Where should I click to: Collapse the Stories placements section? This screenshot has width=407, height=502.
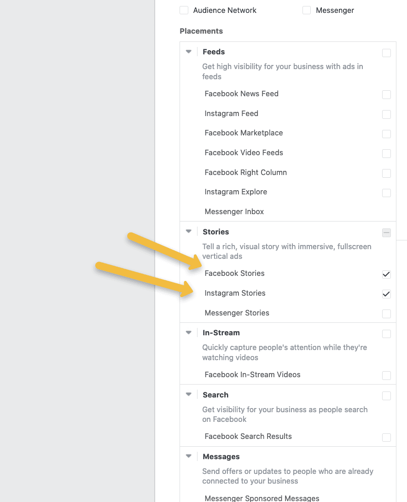coord(188,232)
